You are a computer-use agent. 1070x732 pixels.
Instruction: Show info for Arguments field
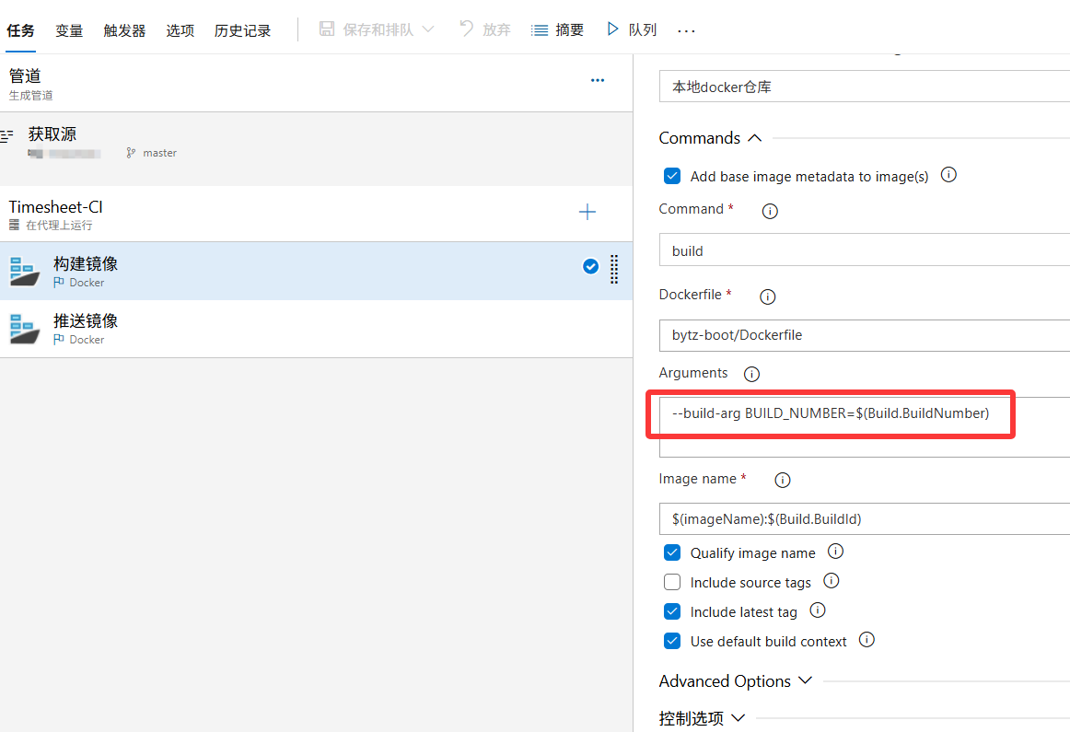(751, 374)
